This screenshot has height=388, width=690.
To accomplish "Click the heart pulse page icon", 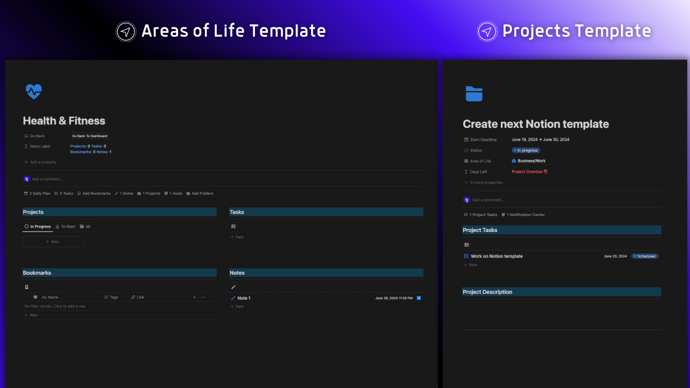I will point(33,92).
